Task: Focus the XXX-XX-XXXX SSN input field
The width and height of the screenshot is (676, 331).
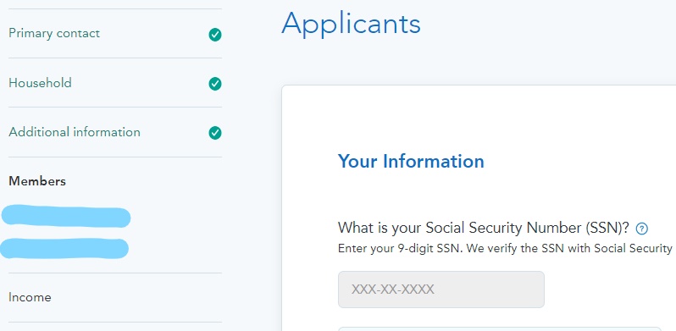Action: point(441,290)
